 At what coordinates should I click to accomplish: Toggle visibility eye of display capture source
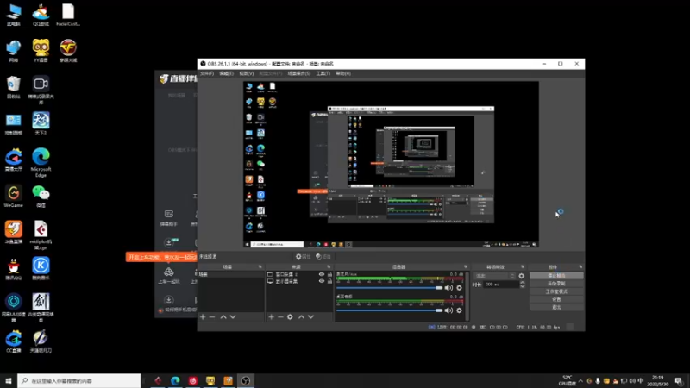click(322, 281)
